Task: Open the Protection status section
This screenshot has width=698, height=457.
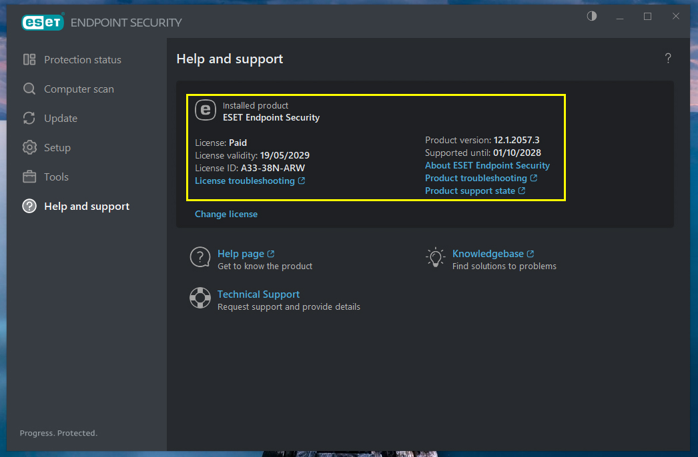Action: click(82, 59)
